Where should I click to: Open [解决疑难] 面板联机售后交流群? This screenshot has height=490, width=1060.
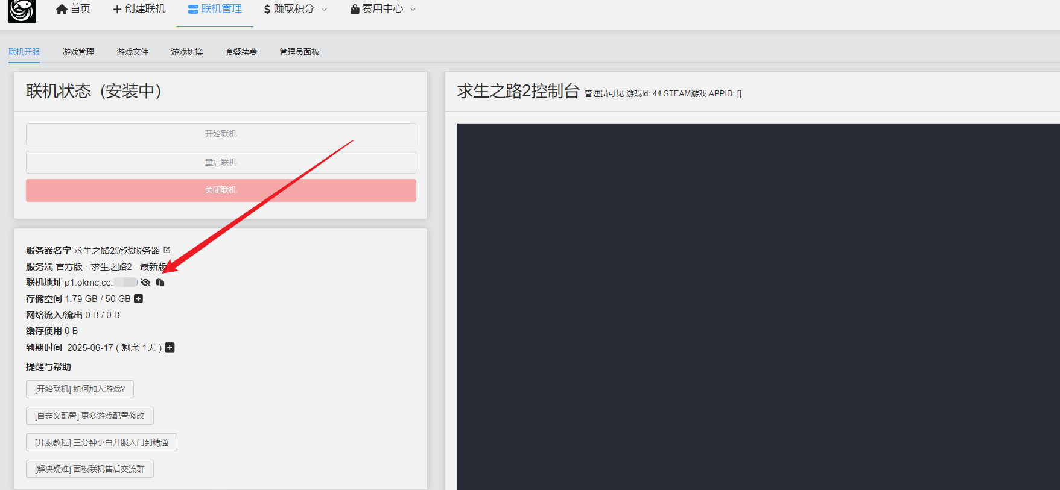pyautogui.click(x=90, y=469)
